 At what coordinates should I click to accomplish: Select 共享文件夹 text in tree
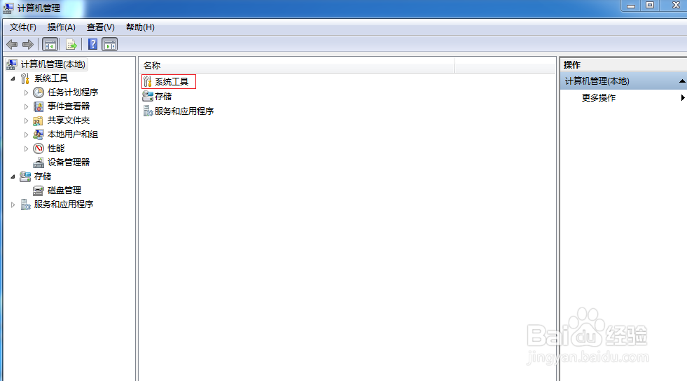69,120
